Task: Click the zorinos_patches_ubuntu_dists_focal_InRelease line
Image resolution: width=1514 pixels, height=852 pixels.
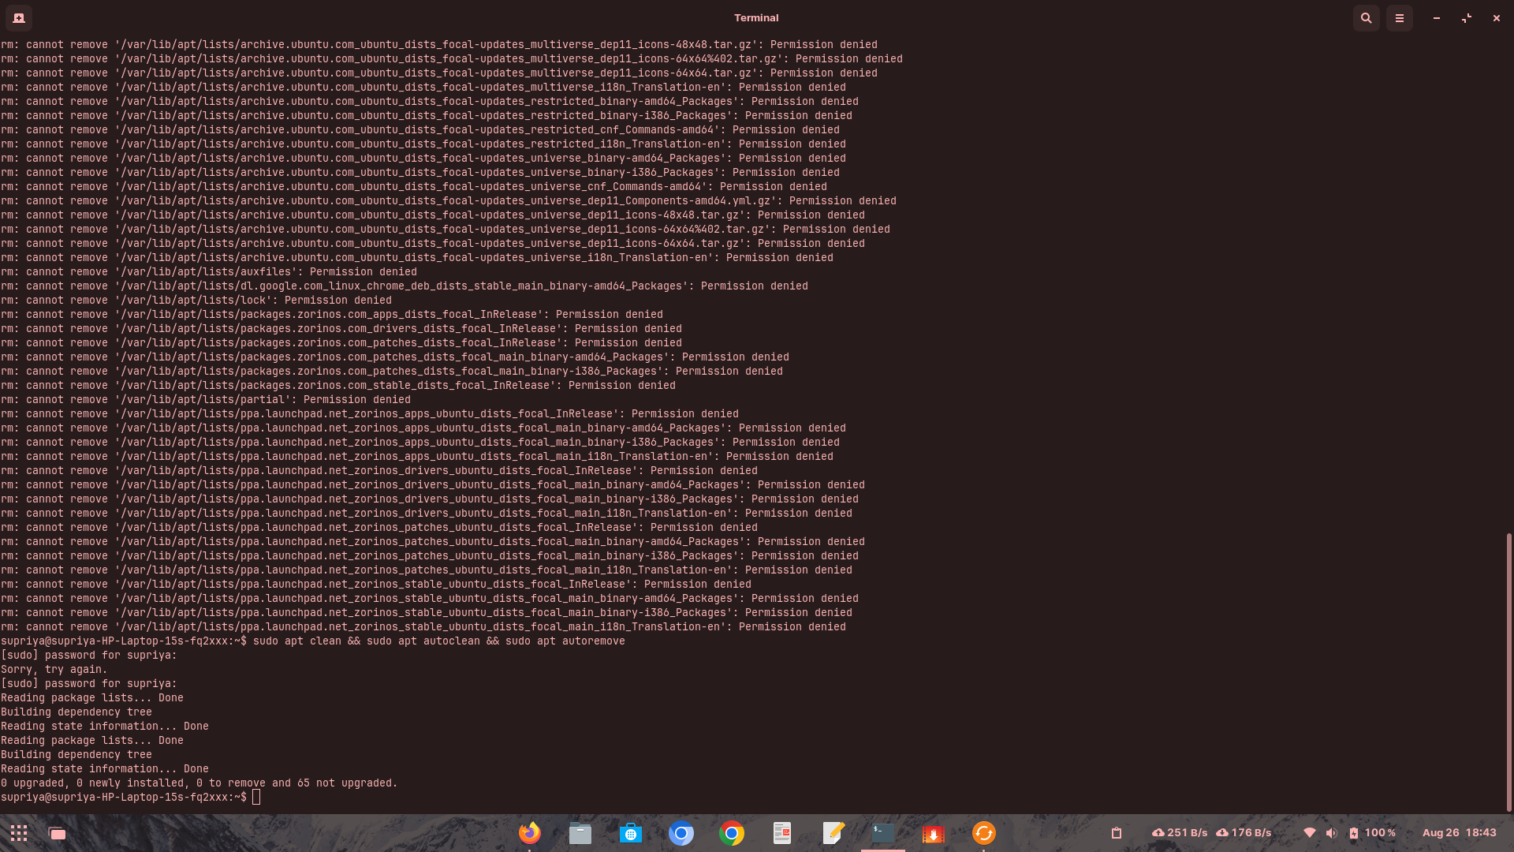Action: [378, 528]
